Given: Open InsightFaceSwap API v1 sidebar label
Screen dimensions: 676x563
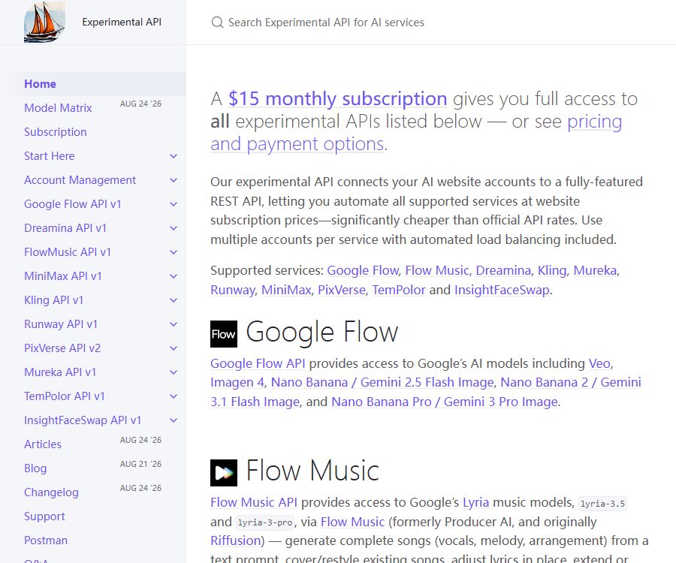Looking at the screenshot, I should tap(83, 420).
